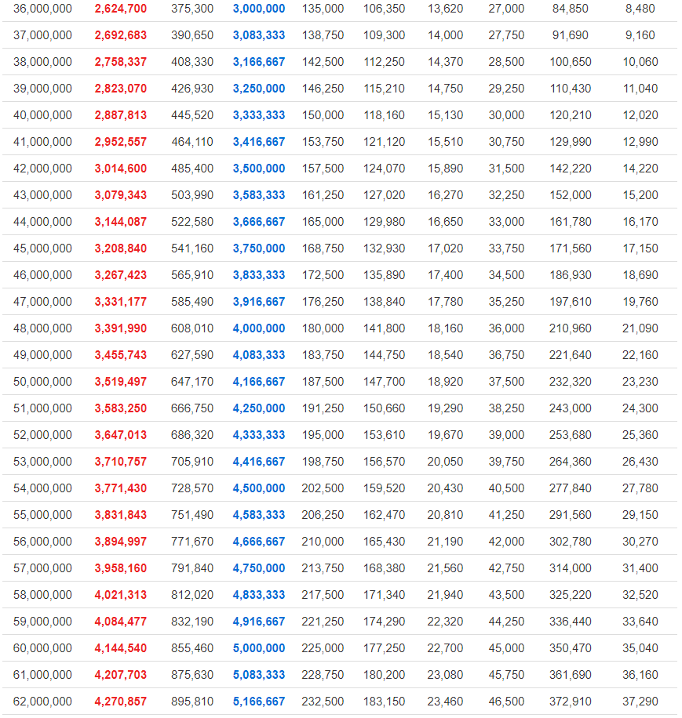
Task: Click the red value 2,758,337
Action: pos(121,62)
